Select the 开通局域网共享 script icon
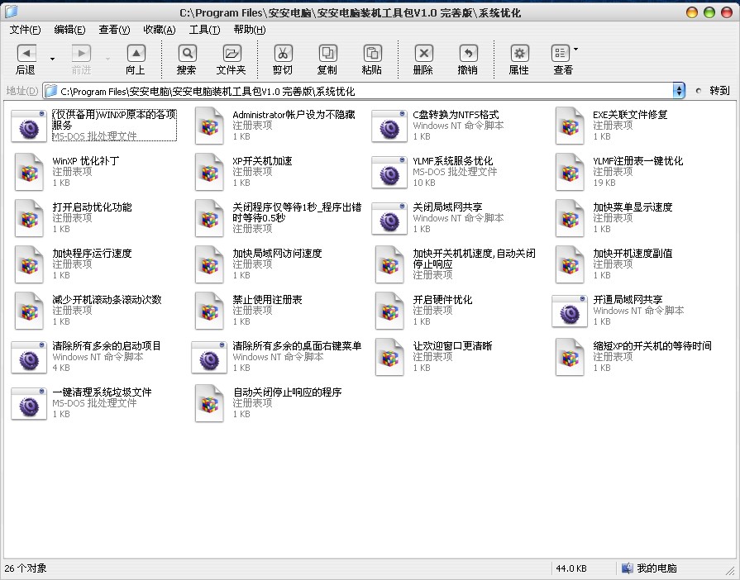The height and width of the screenshot is (580, 740). pos(570,311)
